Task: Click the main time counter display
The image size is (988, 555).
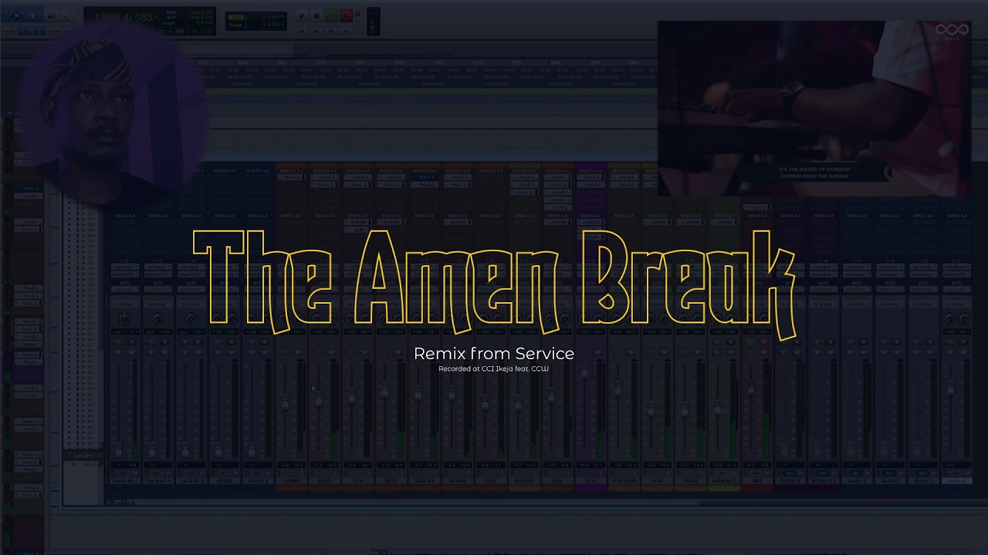Action: (x=123, y=18)
